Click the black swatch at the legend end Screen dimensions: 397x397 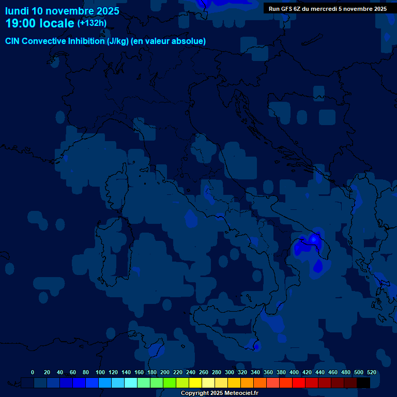tap(363, 383)
